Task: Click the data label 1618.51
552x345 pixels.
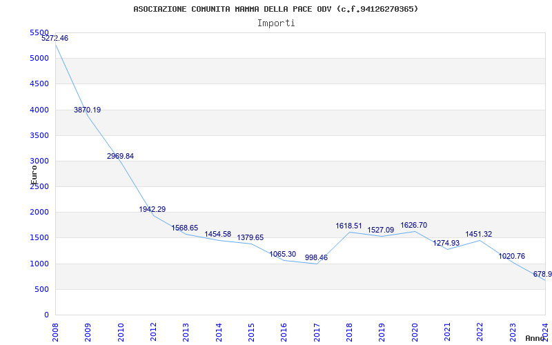Action: pos(349,226)
